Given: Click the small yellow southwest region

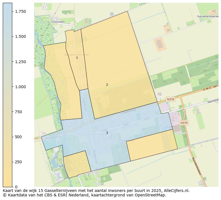Looking at the screenshot, I should point(77,164).
